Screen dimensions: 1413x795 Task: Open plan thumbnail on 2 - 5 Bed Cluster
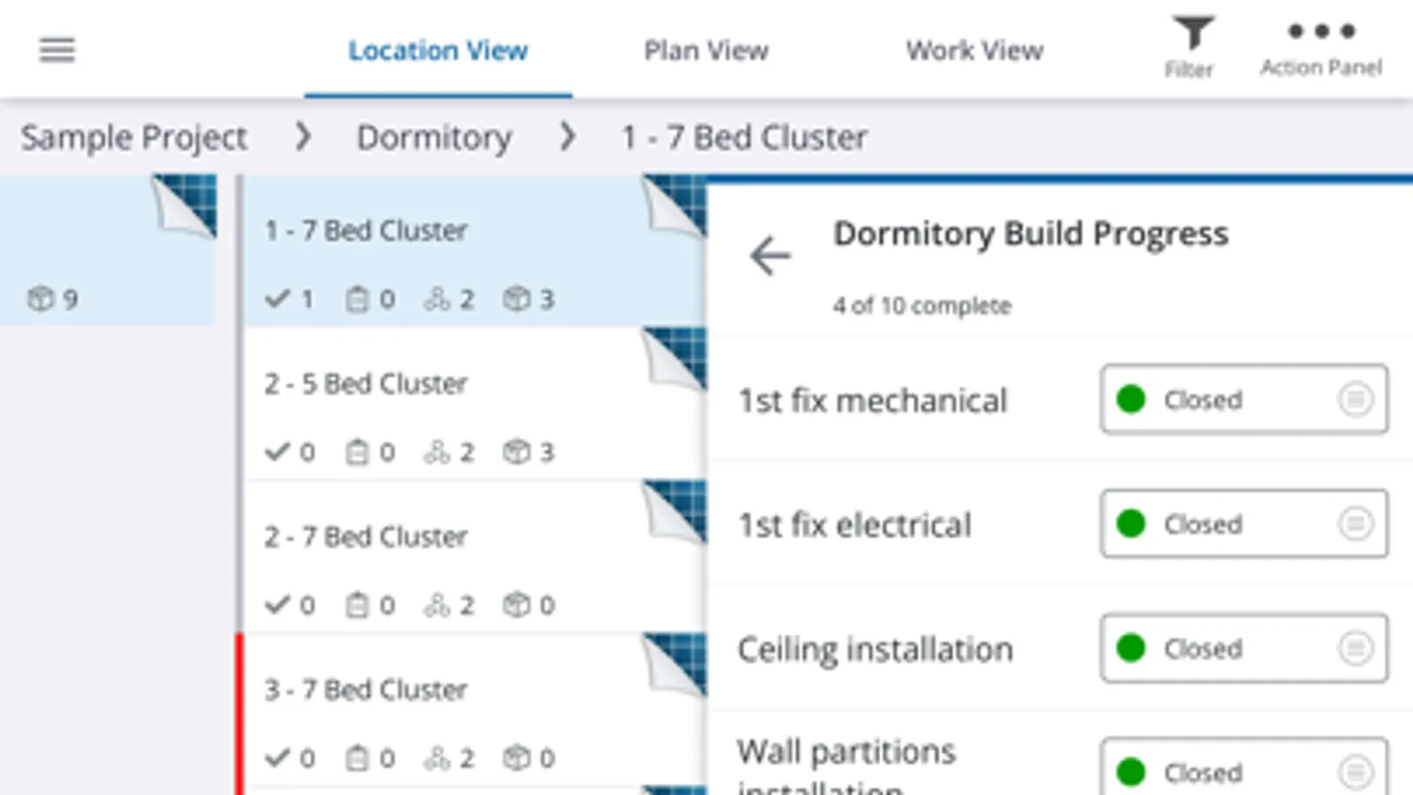click(x=676, y=360)
